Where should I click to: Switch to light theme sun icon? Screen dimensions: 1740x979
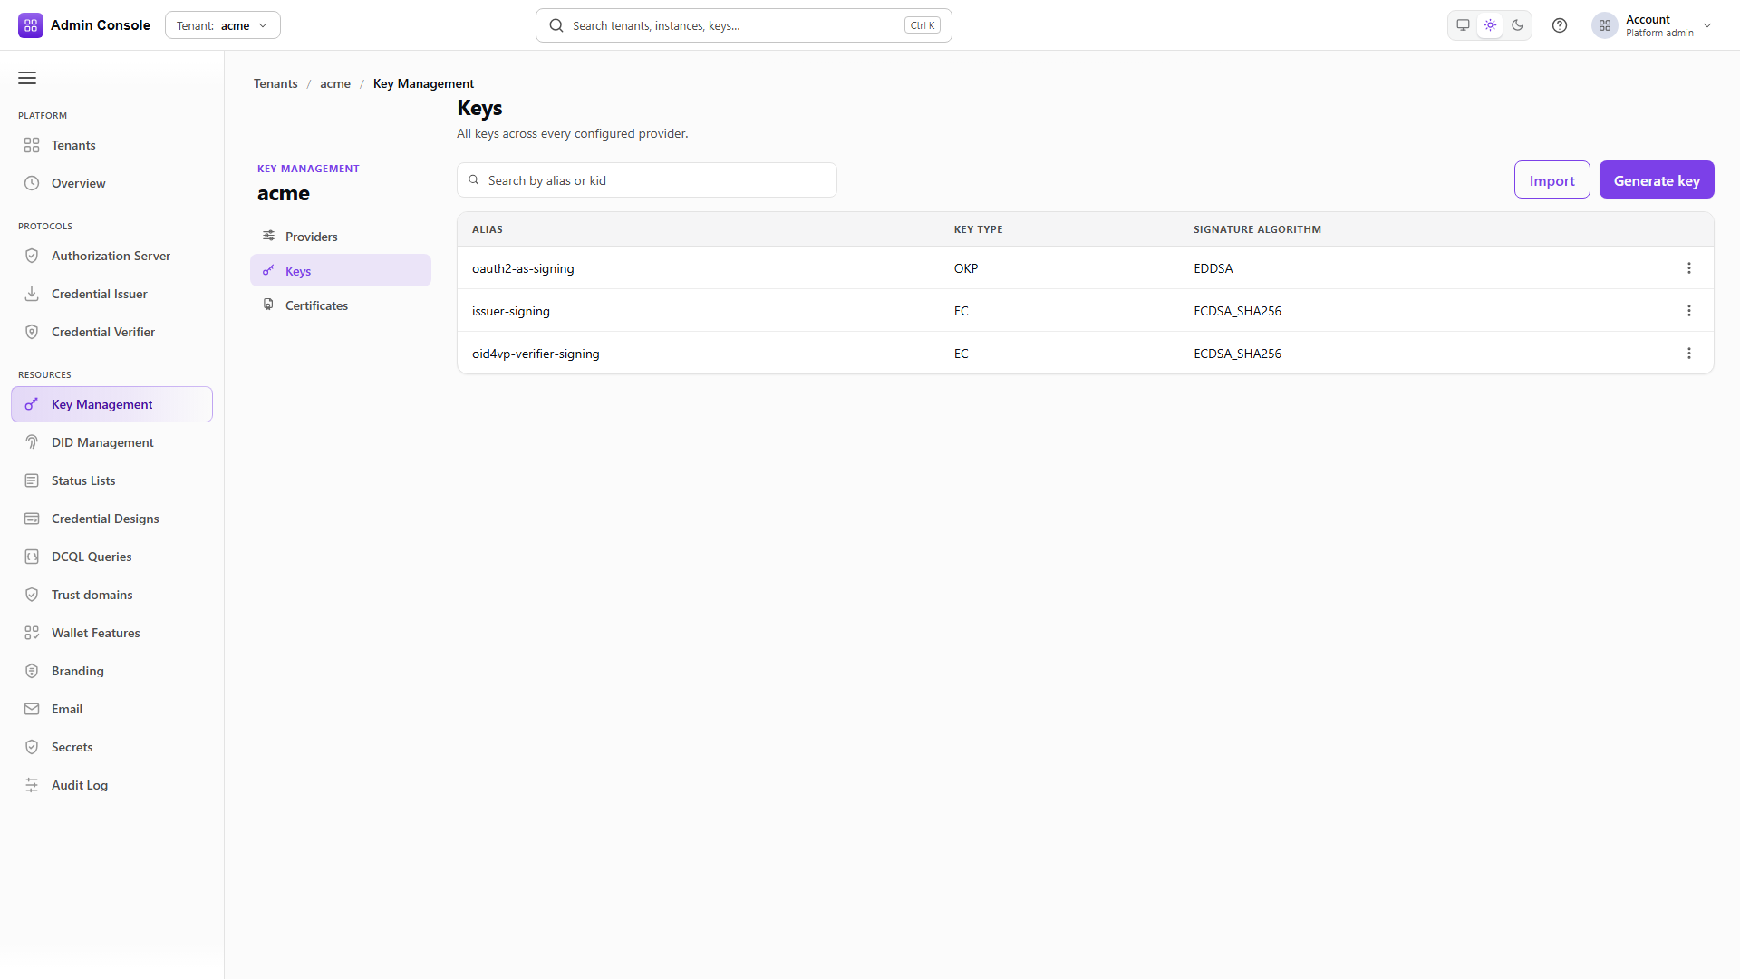tap(1490, 25)
